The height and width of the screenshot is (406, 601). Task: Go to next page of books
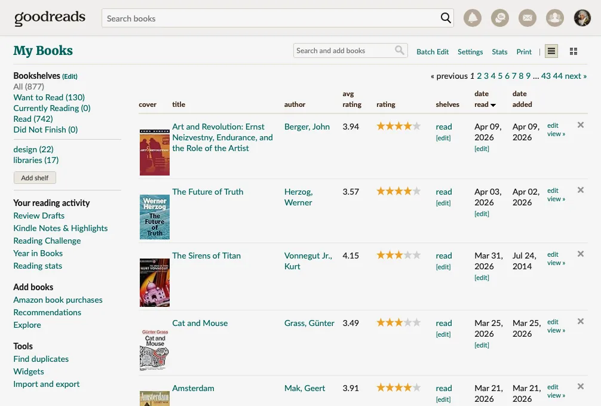pyautogui.click(x=576, y=76)
